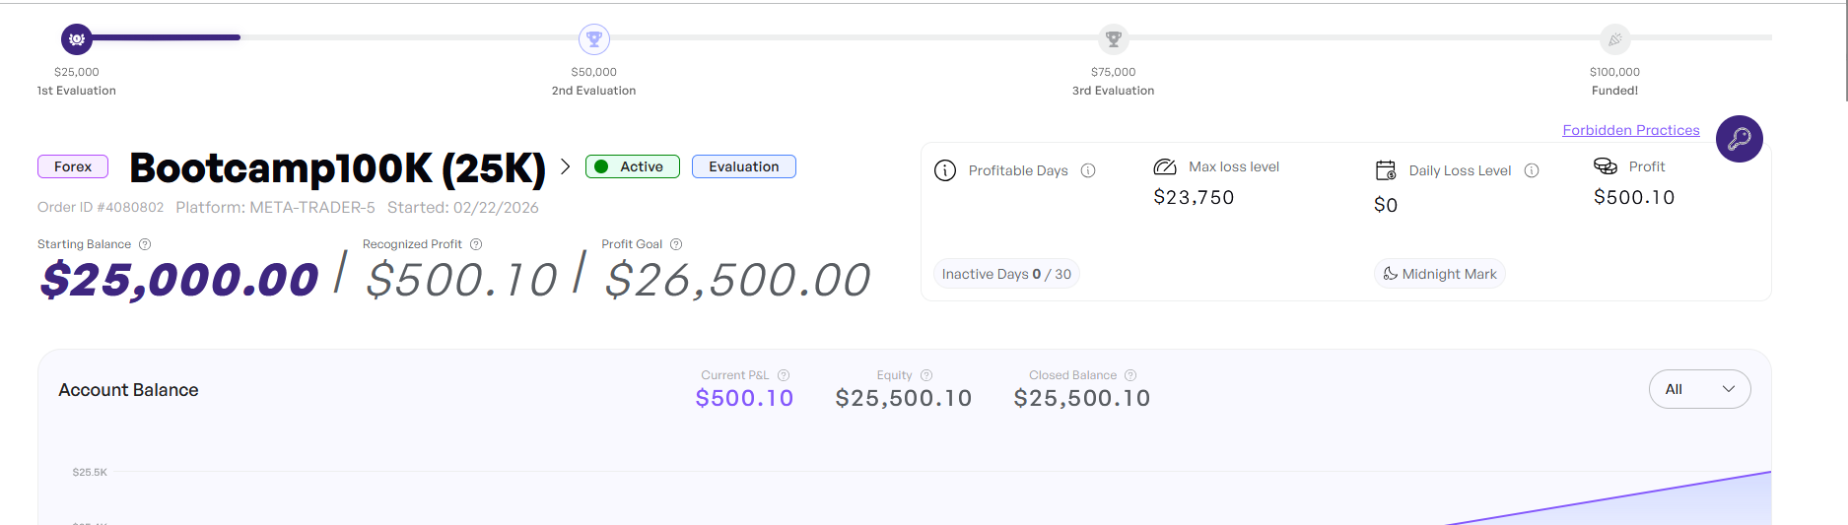Click the purple key credentials button
Image resolution: width=1848 pixels, height=525 pixels.
[x=1739, y=139]
